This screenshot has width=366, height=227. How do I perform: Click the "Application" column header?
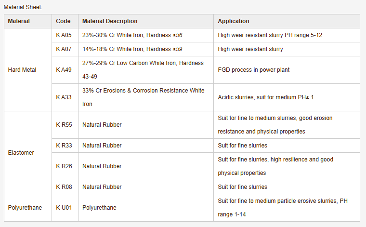tap(234, 21)
